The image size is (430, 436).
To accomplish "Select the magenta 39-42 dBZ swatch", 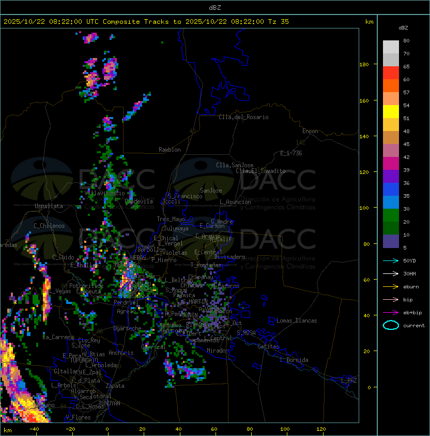I will point(391,164).
